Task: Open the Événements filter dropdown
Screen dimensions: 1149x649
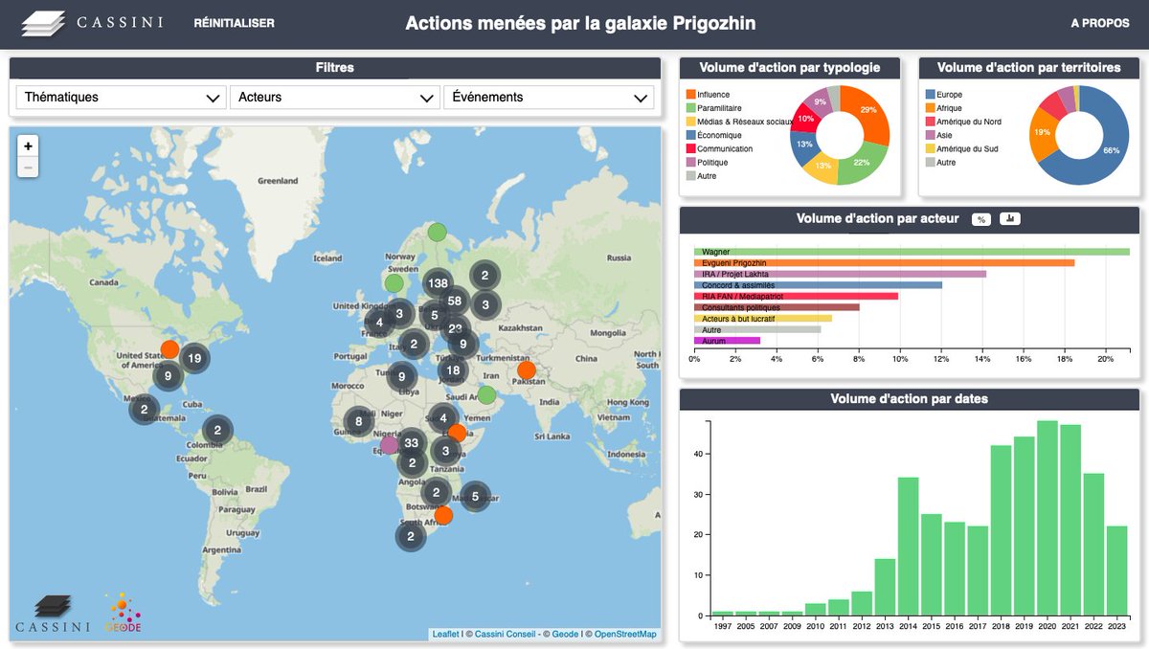Action: tap(549, 97)
